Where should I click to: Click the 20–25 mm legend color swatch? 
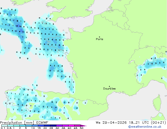(47, 126)
